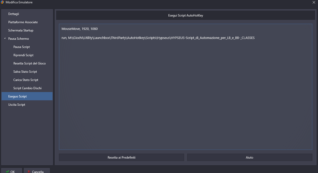This screenshot has width=318, height=173.
Task: Select the Pausa Schermo item
Action: (x=19, y=39)
